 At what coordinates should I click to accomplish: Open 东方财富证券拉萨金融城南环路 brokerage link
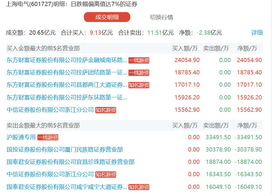click(x=67, y=60)
